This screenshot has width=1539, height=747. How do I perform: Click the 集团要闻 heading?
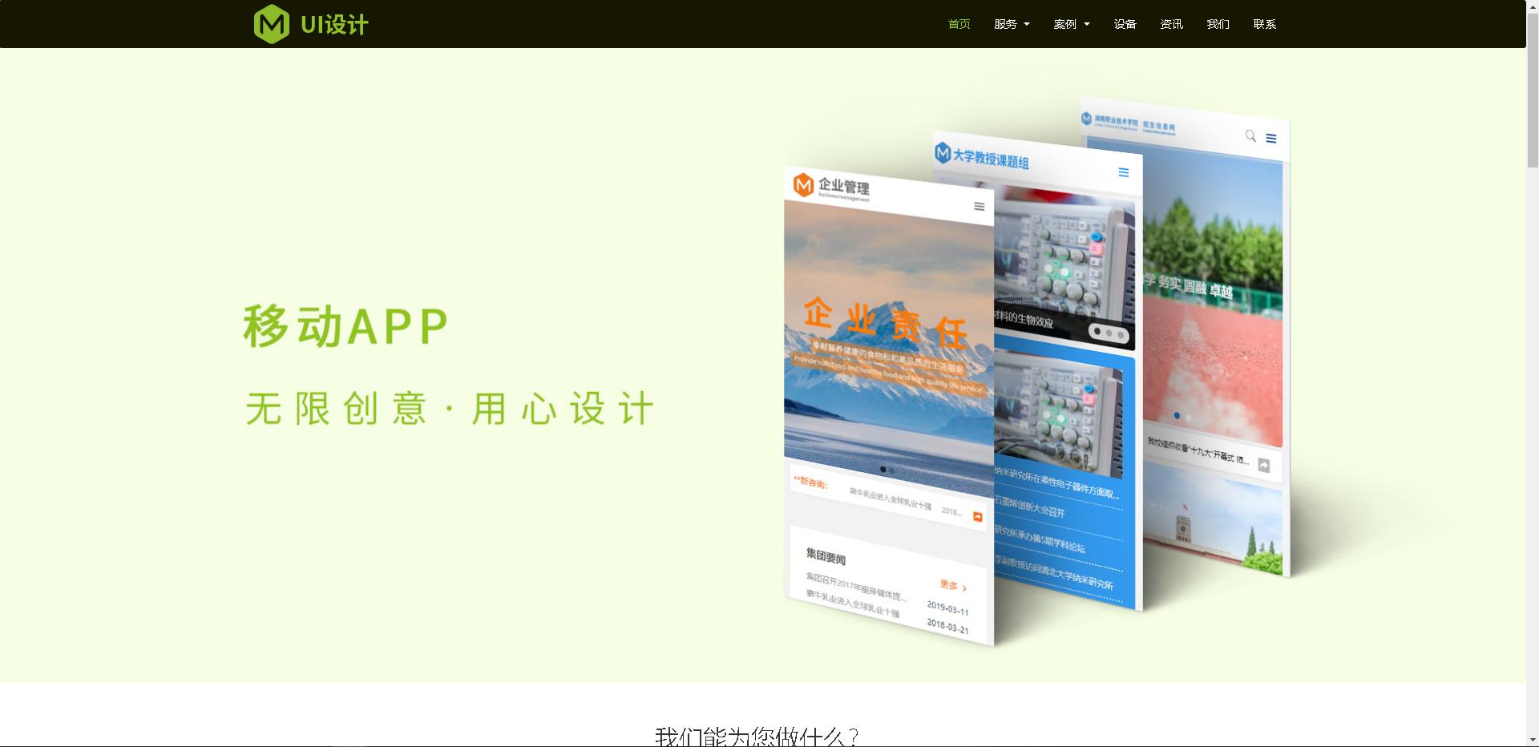[x=826, y=555]
